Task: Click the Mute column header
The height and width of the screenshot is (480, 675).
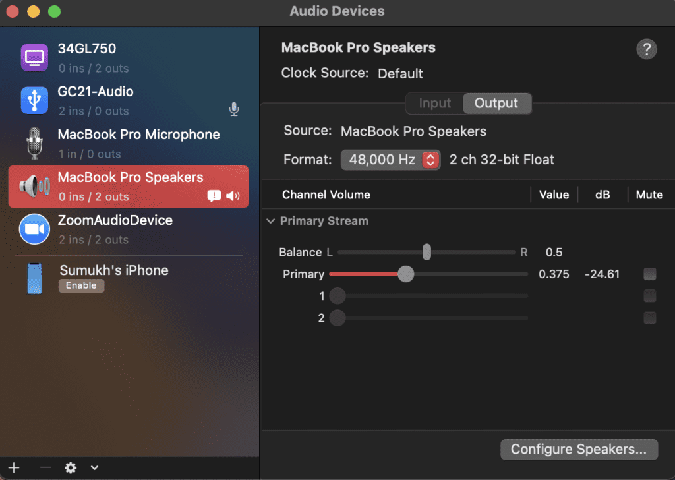Action: point(649,195)
